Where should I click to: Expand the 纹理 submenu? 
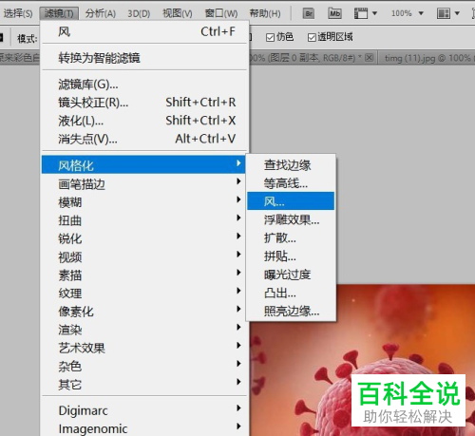[144, 294]
